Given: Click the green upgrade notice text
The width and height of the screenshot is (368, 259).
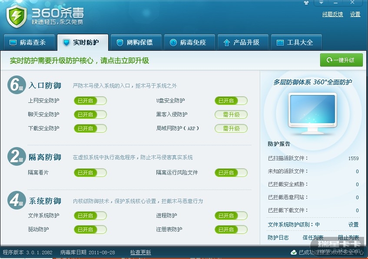Looking at the screenshot, I should 80,61.
